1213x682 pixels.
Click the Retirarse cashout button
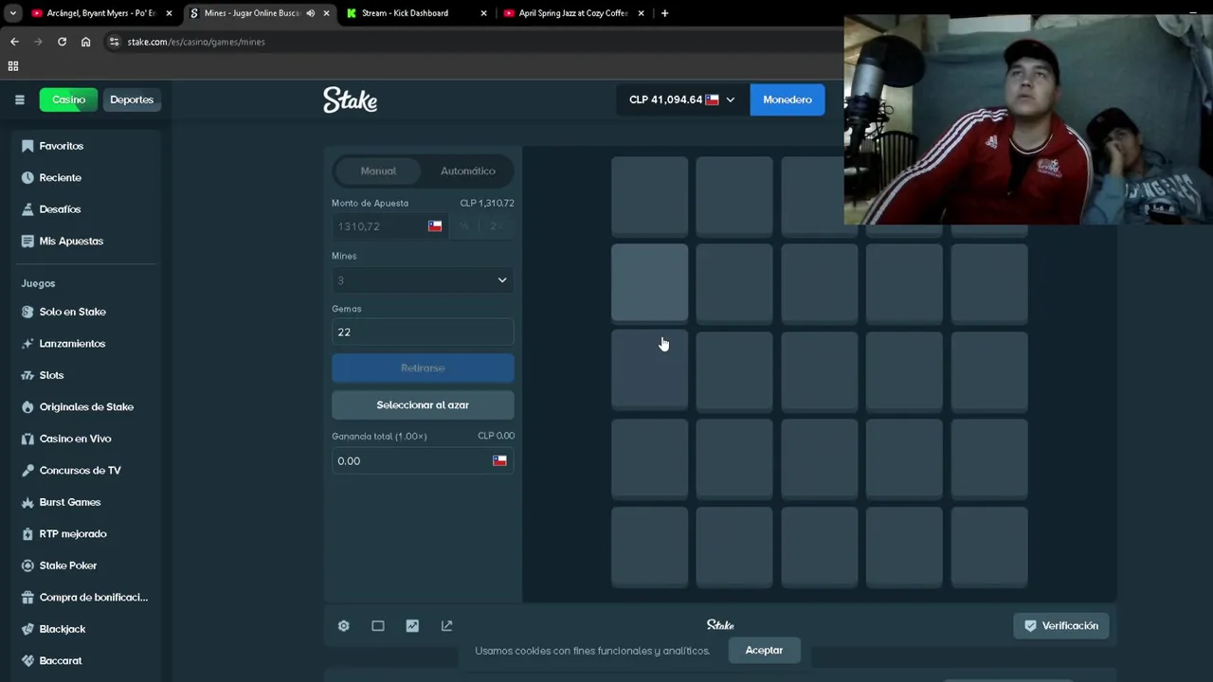click(423, 368)
